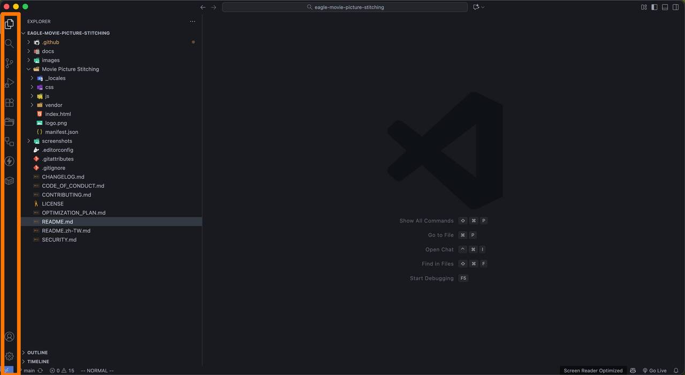685x375 pixels.
Task: Open the Remote Explorer activity icon
Action: pos(9,142)
